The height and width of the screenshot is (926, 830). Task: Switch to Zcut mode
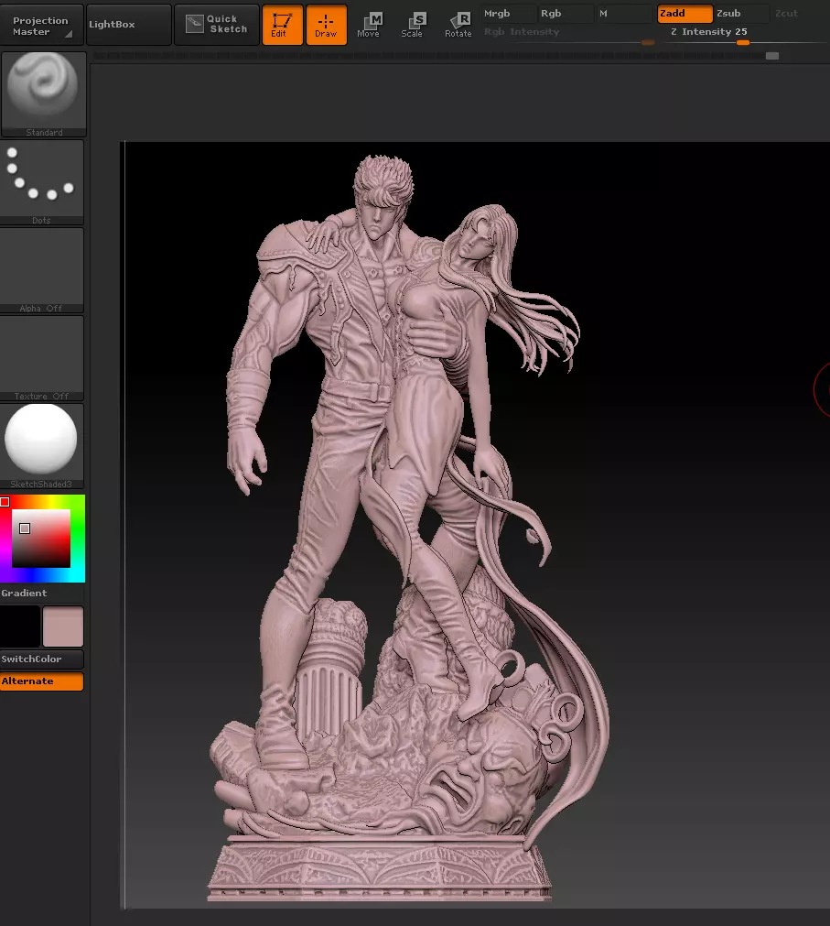[x=799, y=14]
